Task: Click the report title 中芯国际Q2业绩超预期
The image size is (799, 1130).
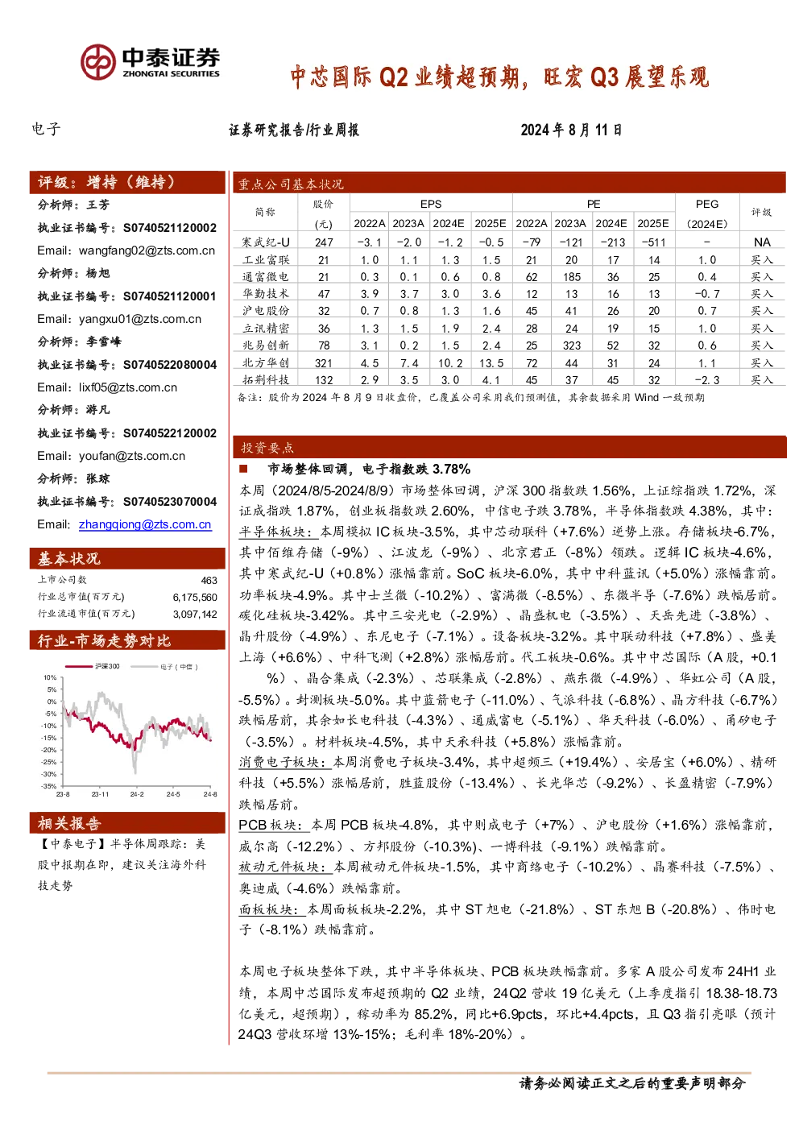Action: click(x=499, y=77)
